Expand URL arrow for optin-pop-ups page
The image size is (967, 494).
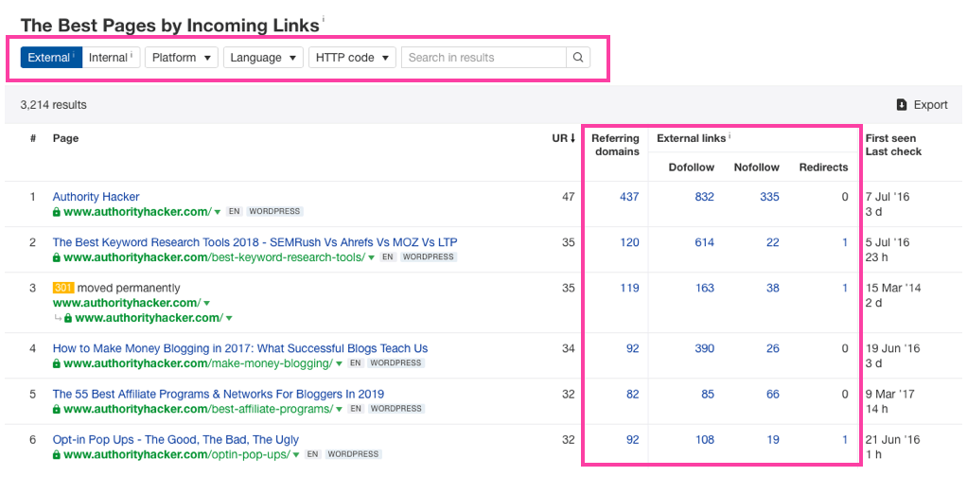tap(296, 455)
